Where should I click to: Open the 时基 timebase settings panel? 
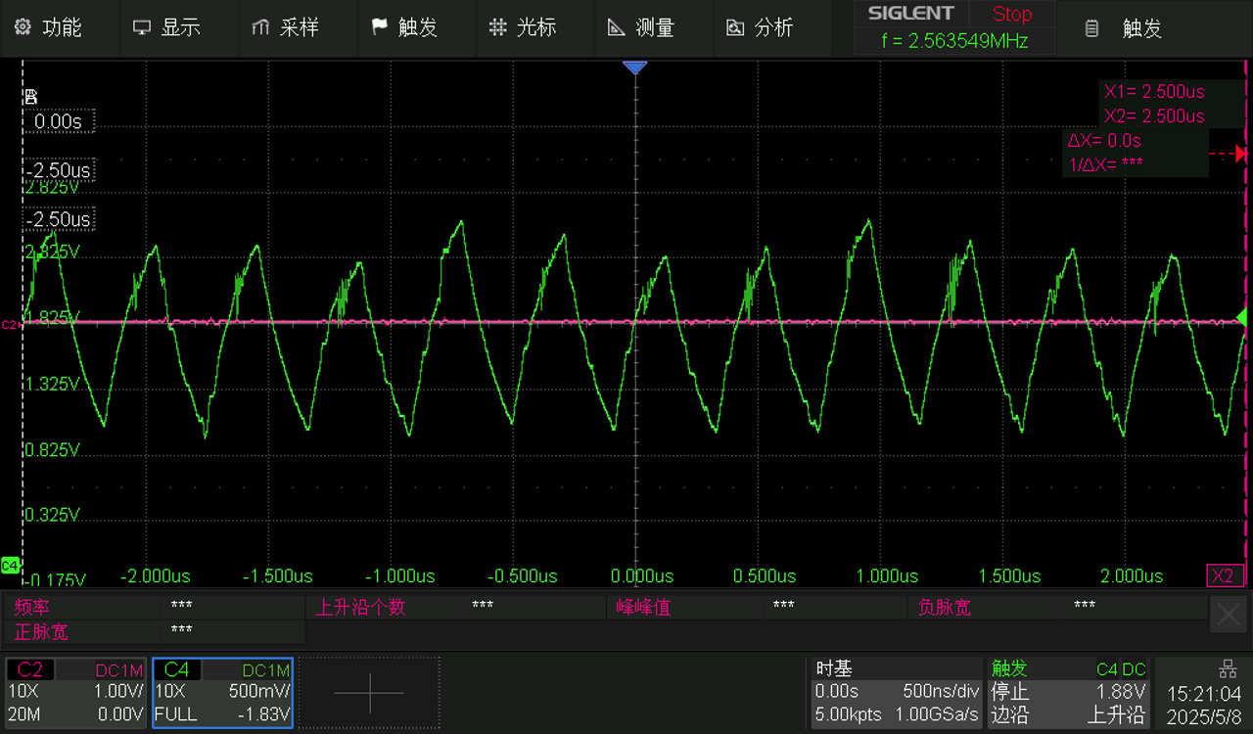tap(896, 692)
